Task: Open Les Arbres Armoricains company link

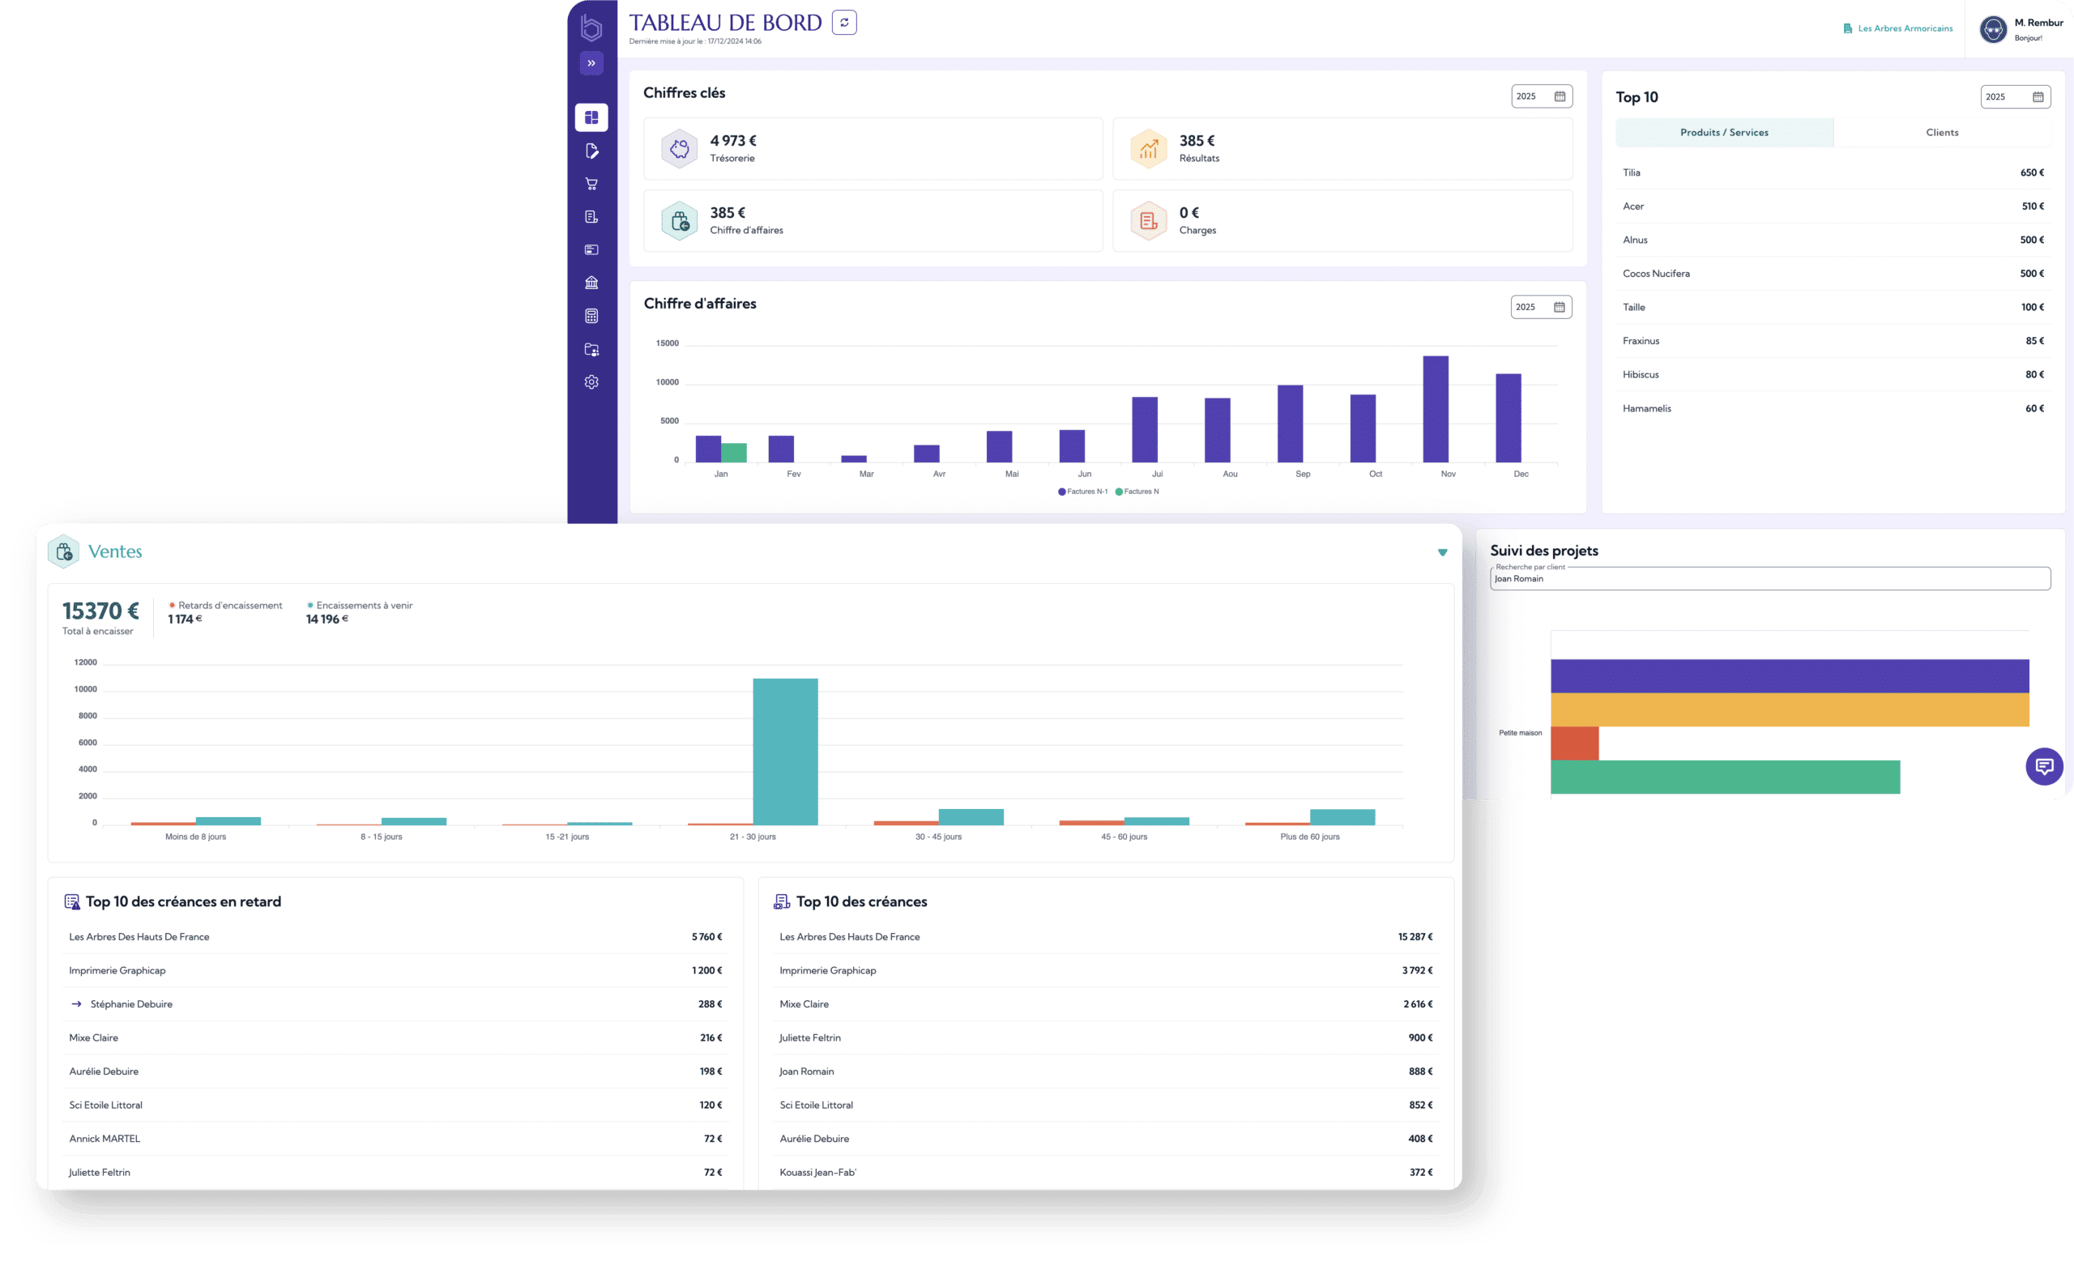Action: tap(1904, 28)
